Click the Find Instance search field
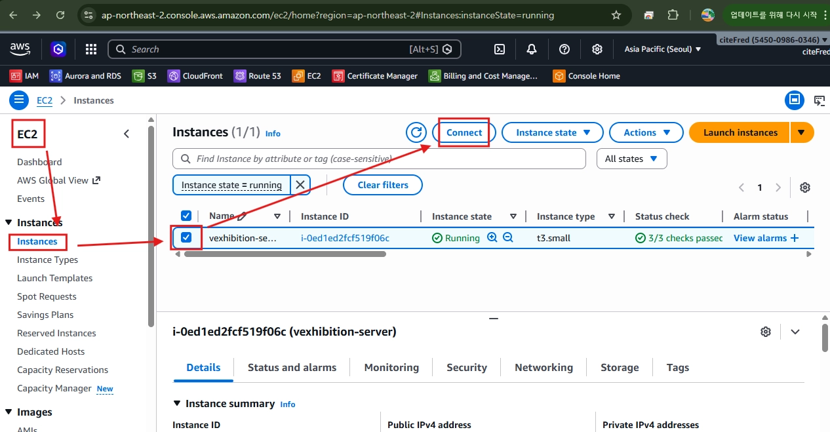The height and width of the screenshot is (432, 830). pyautogui.click(x=379, y=159)
